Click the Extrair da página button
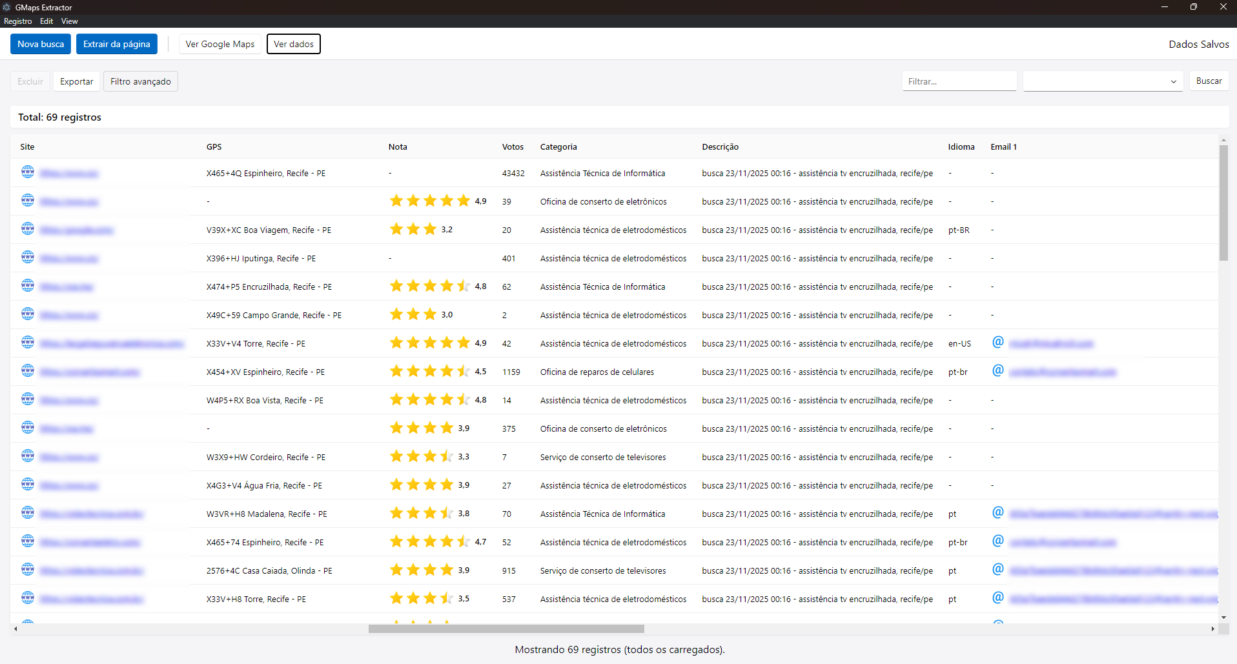 [x=116, y=44]
